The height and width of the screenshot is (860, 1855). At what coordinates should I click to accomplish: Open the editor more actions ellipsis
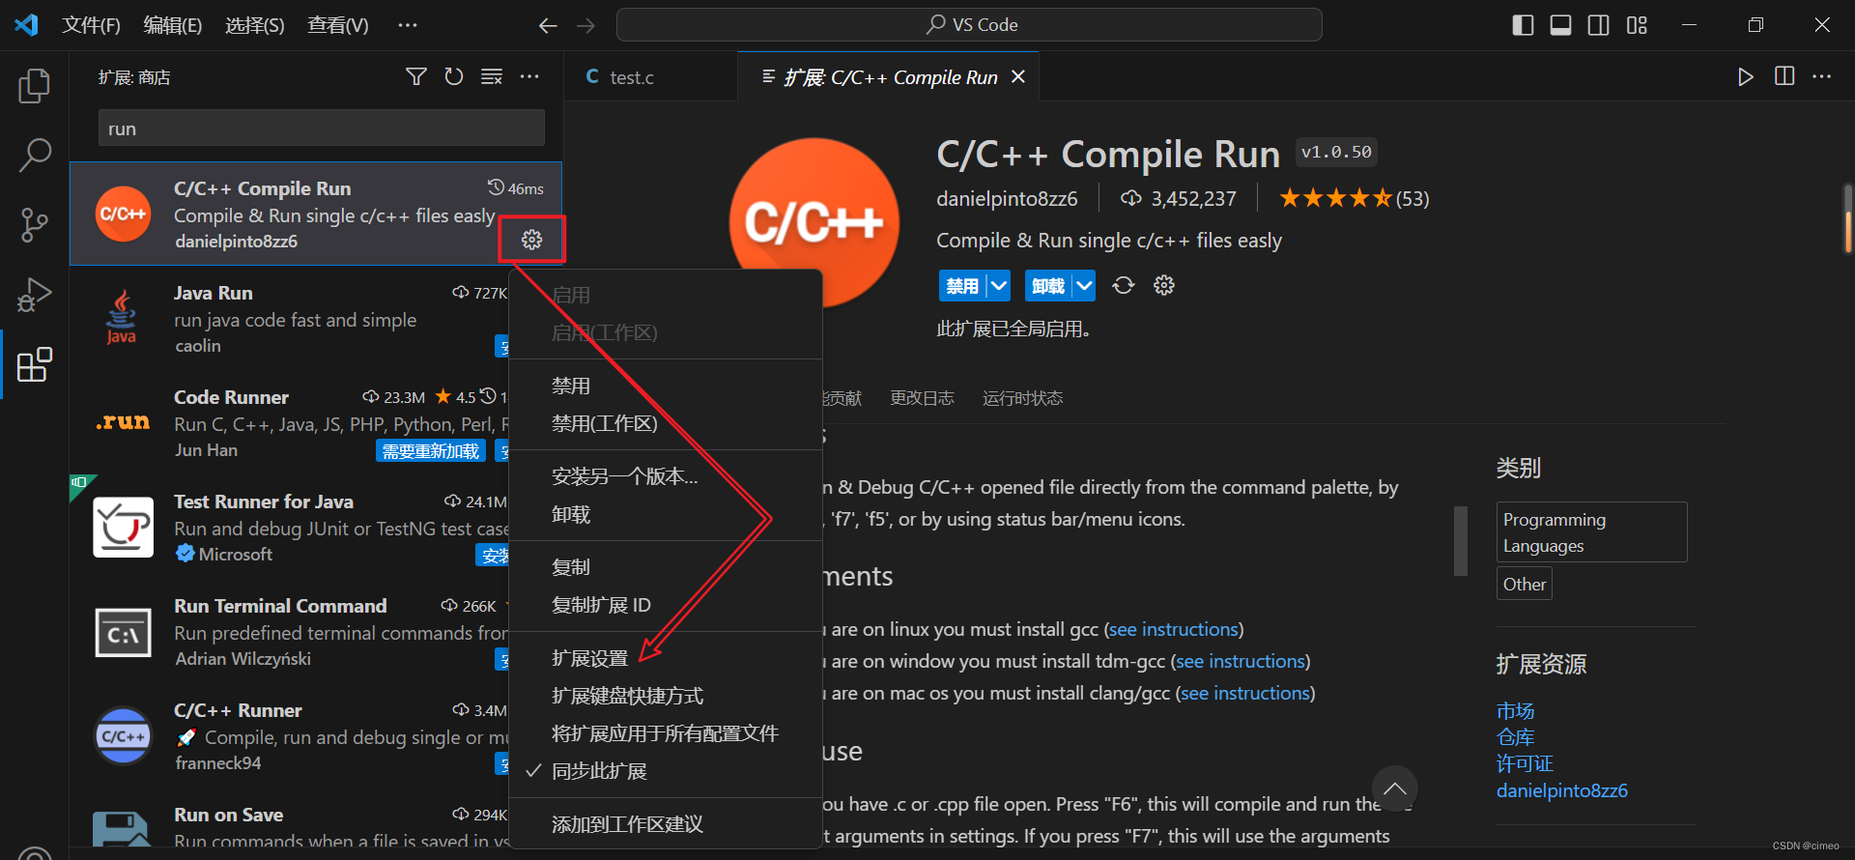coord(1821,76)
